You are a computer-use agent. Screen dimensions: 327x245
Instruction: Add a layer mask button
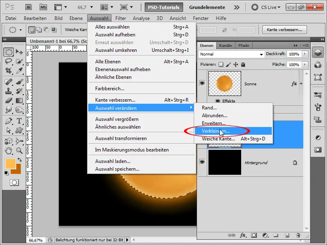point(254,235)
